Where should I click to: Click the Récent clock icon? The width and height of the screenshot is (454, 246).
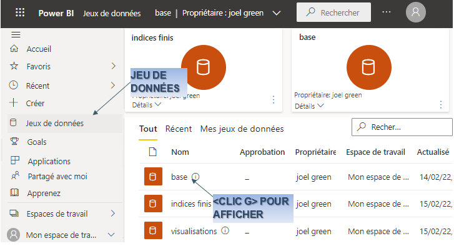[x=14, y=85]
